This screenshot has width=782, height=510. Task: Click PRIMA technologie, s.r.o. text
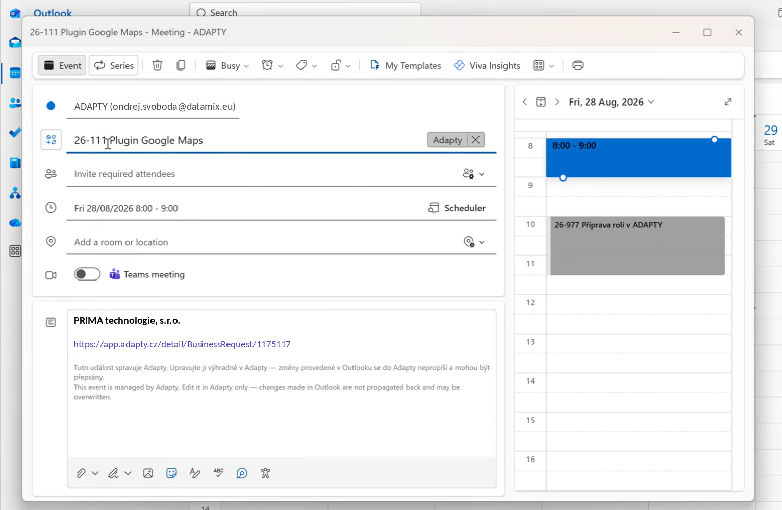pos(127,320)
